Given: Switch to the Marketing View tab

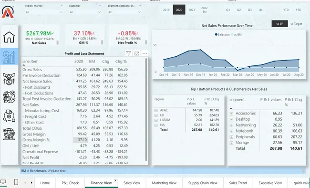Looking at the screenshot, I should (164, 183).
